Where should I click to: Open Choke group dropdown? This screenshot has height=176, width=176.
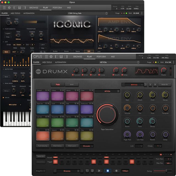point(158,146)
